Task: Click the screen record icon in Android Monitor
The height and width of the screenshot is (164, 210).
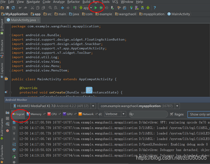Action: pos(7,118)
